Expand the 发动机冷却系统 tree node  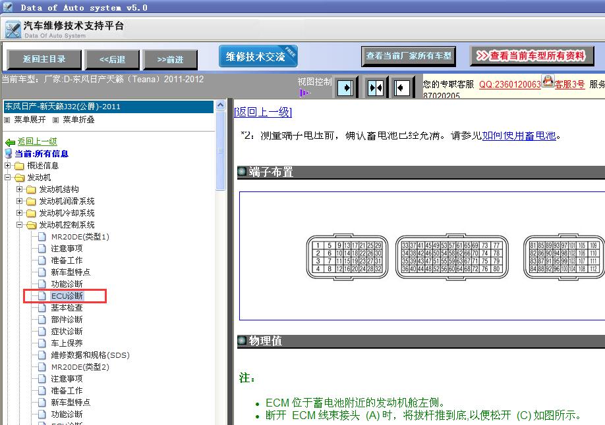19,213
